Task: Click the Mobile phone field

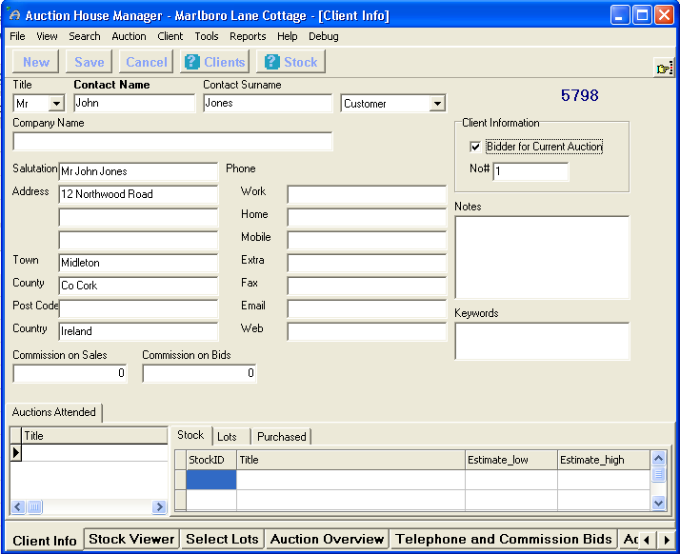Action: click(367, 240)
